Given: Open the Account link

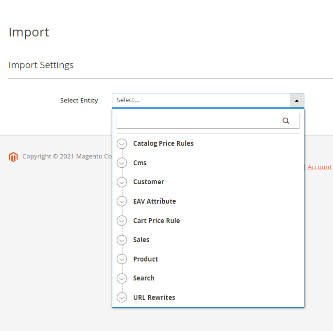Looking at the screenshot, I should coord(319,167).
